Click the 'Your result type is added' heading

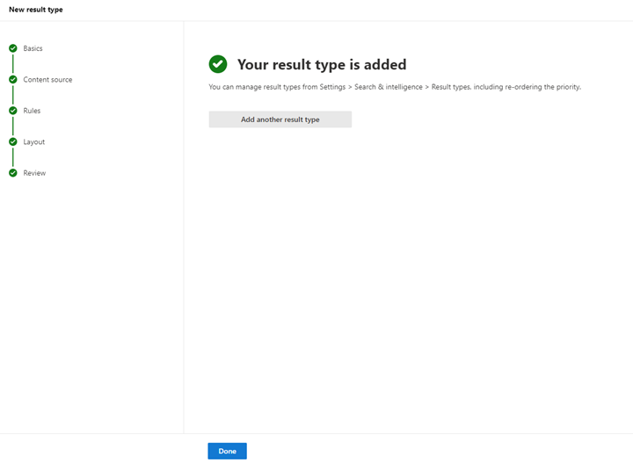322,64
